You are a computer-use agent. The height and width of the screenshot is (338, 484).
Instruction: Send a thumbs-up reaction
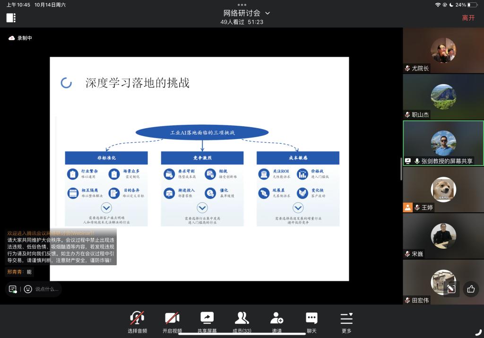point(470,289)
